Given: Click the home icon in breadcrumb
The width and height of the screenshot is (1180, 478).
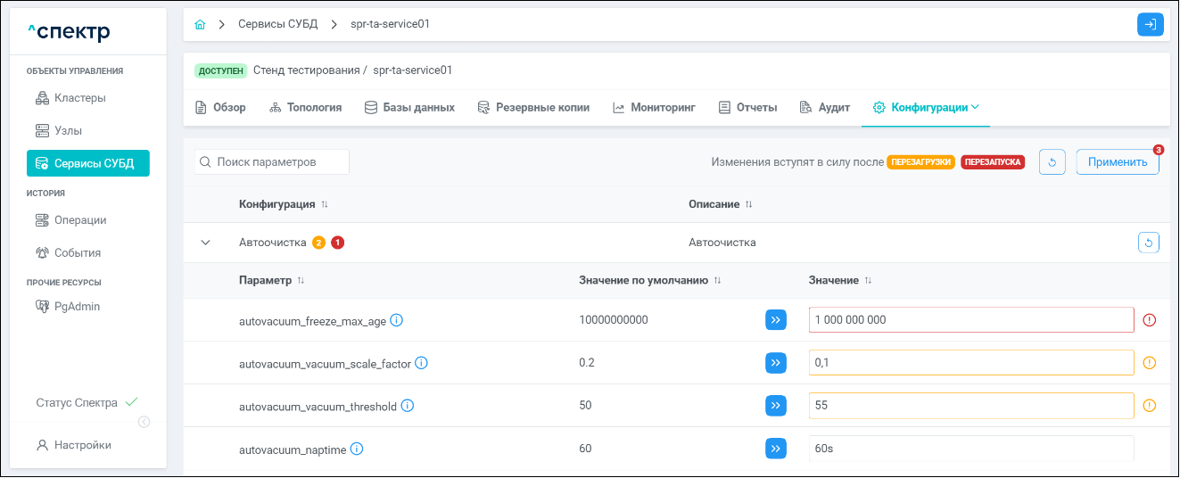Looking at the screenshot, I should 201,25.
